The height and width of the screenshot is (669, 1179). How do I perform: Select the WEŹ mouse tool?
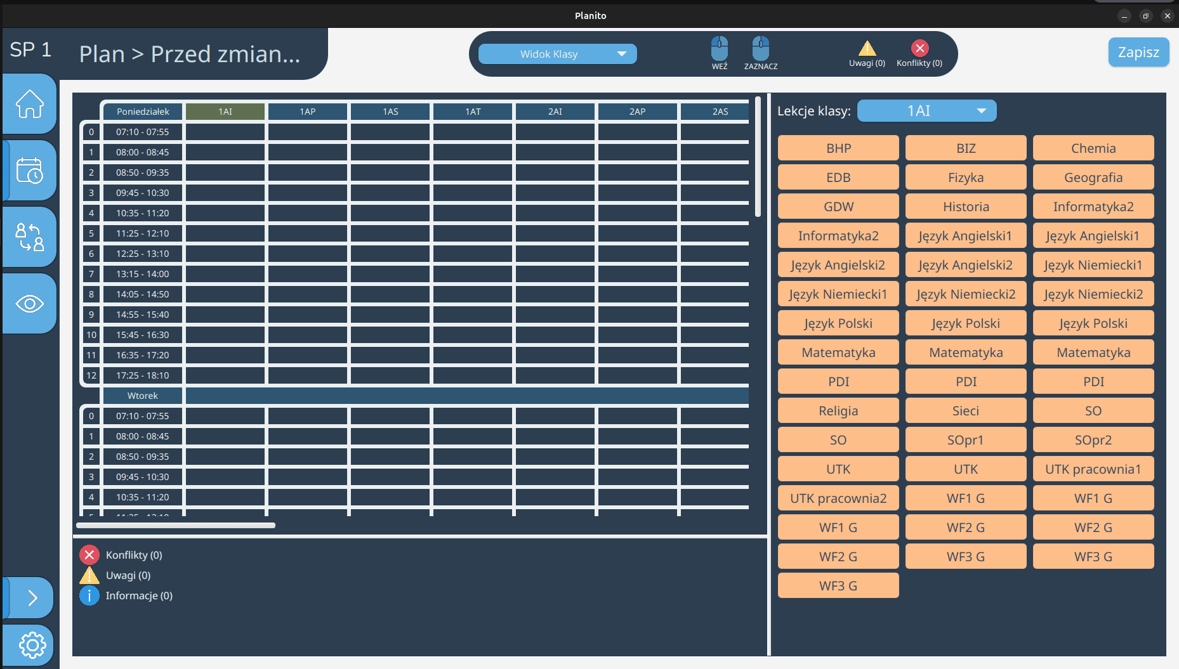click(720, 53)
